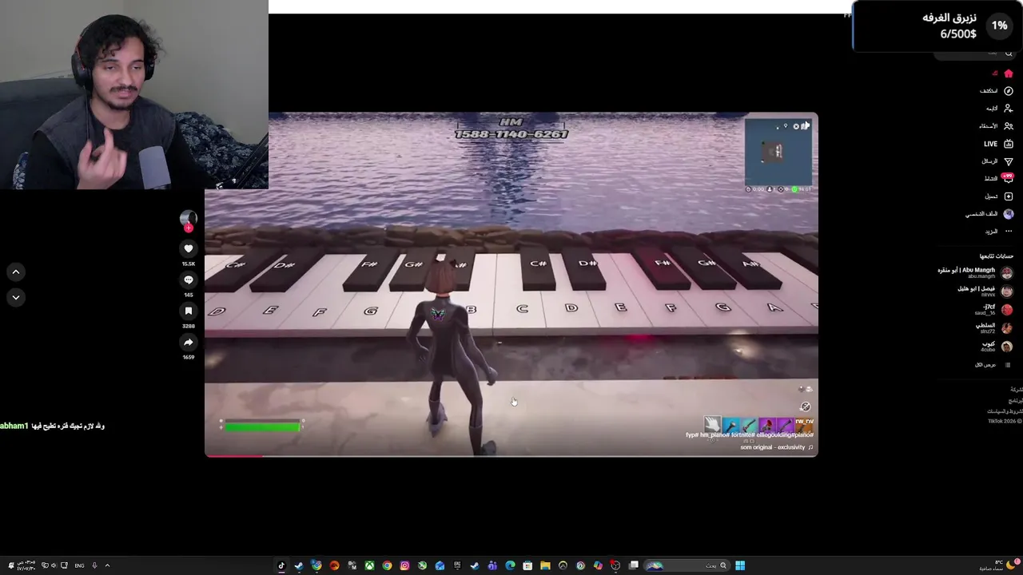1023x575 pixels.
Task: Share the video using the arrow icon
Action: pyautogui.click(x=189, y=342)
